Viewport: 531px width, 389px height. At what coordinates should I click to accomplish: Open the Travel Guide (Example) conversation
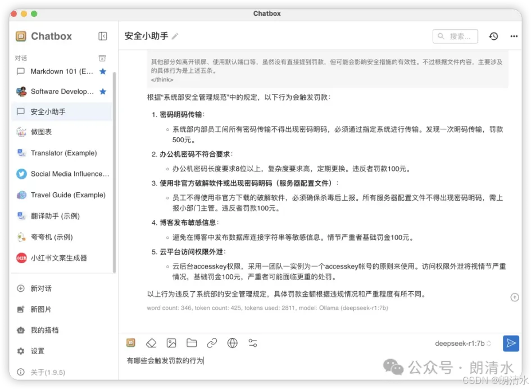[62, 195]
